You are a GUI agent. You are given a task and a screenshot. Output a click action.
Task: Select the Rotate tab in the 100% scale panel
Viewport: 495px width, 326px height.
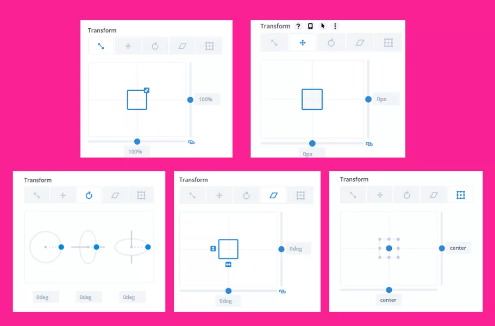(x=155, y=46)
